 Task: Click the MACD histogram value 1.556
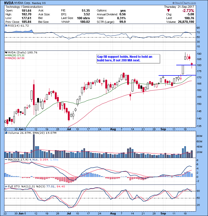[54, 160]
